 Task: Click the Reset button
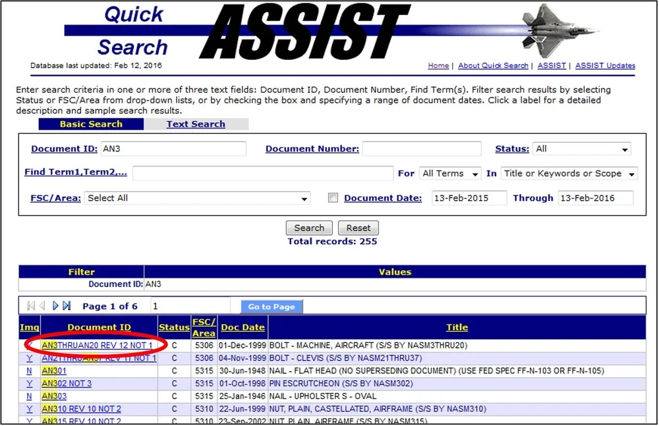(358, 228)
